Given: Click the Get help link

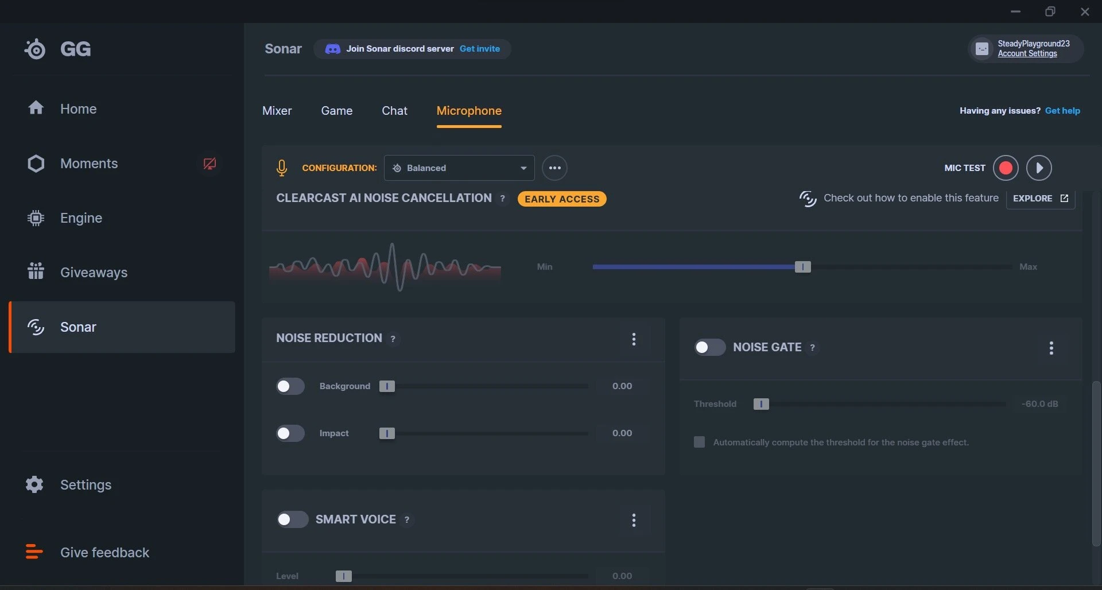Looking at the screenshot, I should coord(1062,111).
